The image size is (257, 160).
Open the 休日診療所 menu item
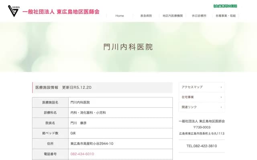coord(199,16)
